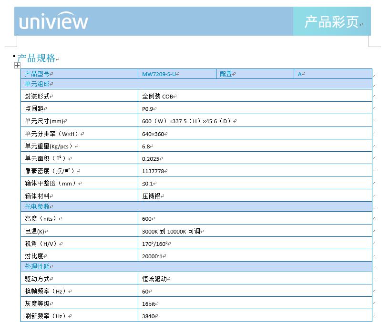Place cursor in 产品规格 heading
Screen dimensions: 390x322
coord(37,58)
